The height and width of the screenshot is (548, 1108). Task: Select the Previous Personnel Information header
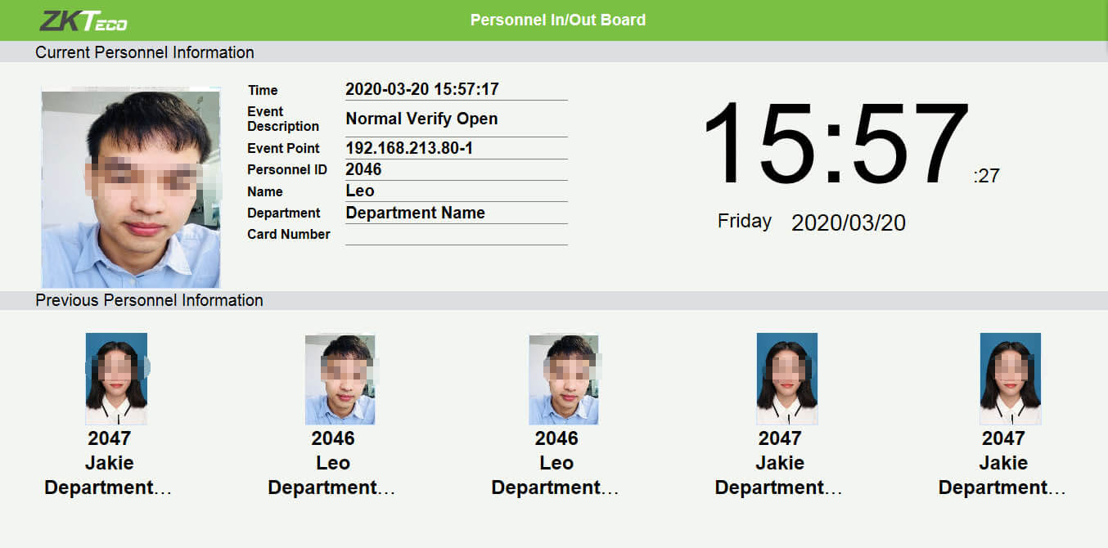pyautogui.click(x=149, y=300)
